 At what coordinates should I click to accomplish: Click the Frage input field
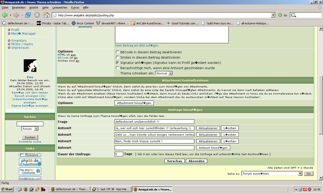(x=154, y=122)
